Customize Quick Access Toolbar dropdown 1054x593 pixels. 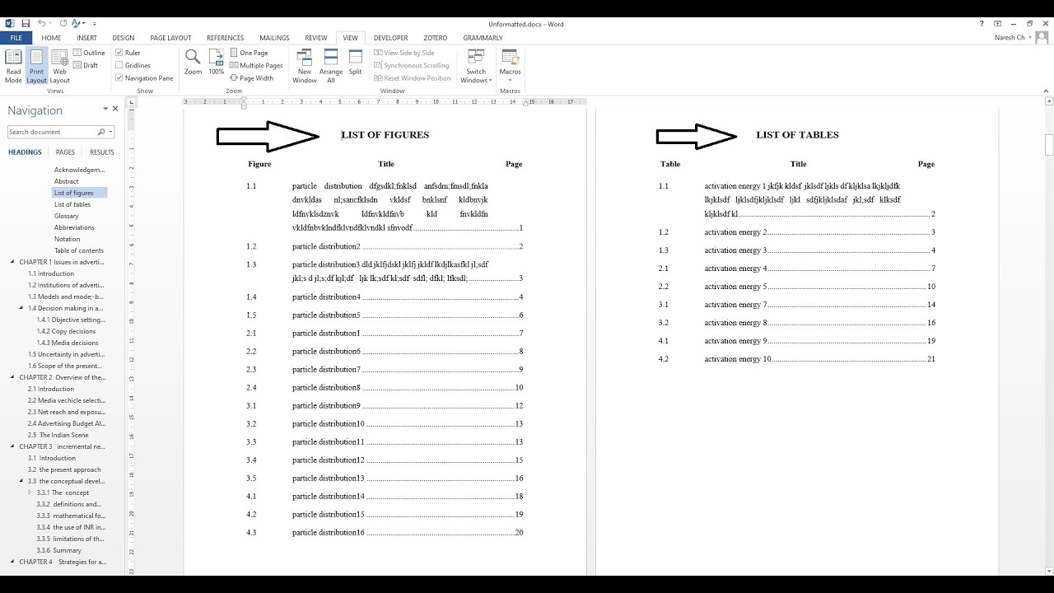[95, 24]
